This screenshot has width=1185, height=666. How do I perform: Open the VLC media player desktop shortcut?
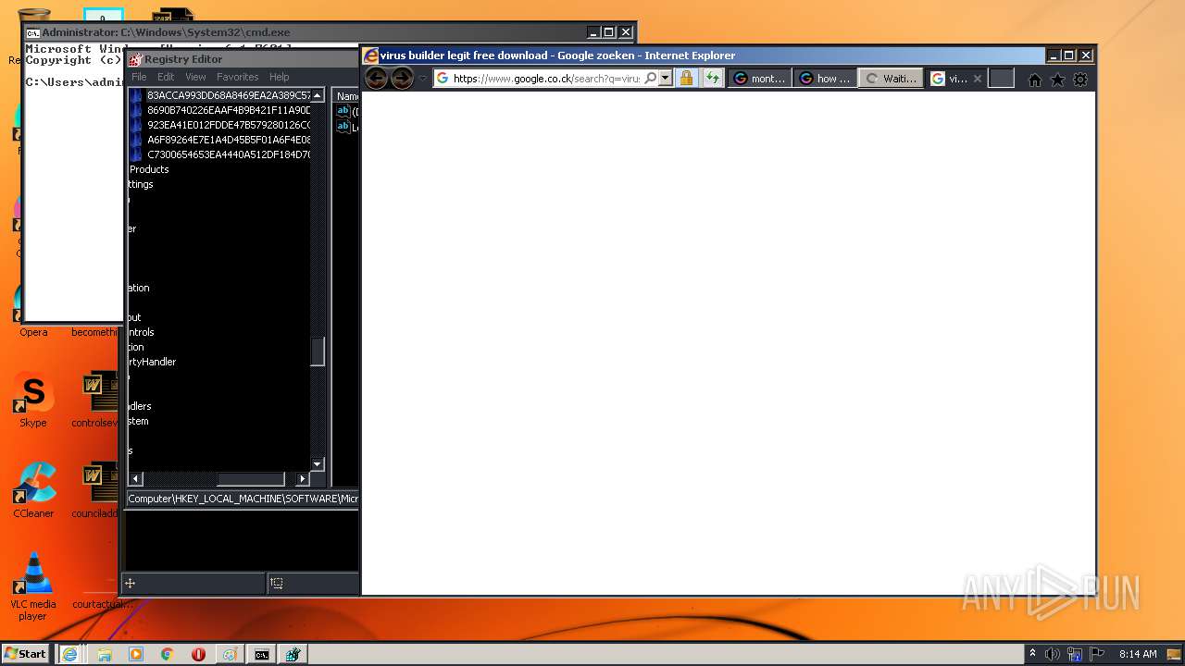point(33,586)
